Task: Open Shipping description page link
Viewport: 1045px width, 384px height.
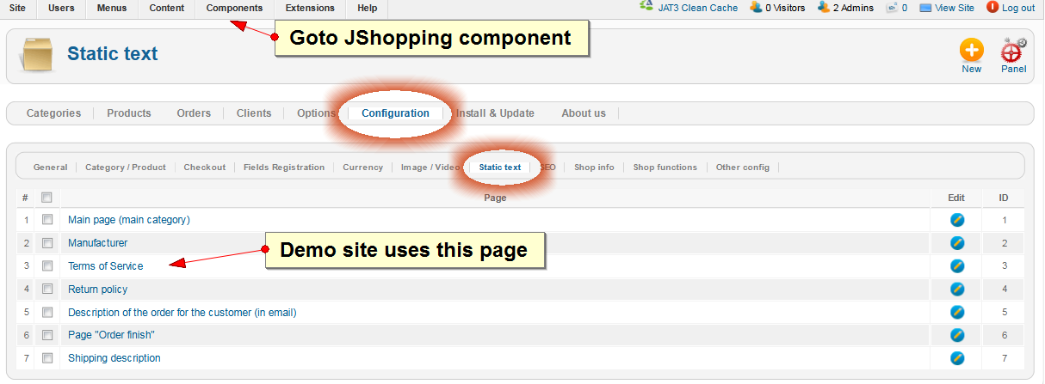Action: (114, 357)
